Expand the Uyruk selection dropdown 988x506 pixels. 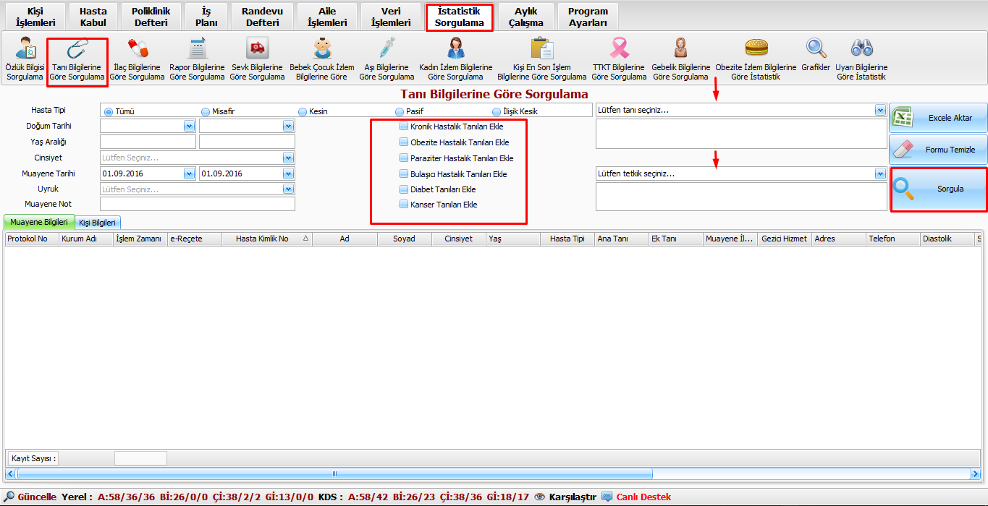pos(289,189)
